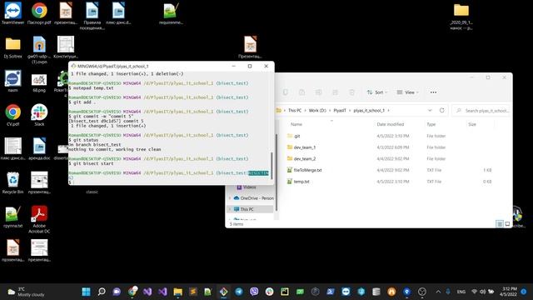533x300 pixels.
Task: Open File Explorer from the taskbar
Action: click(177, 292)
